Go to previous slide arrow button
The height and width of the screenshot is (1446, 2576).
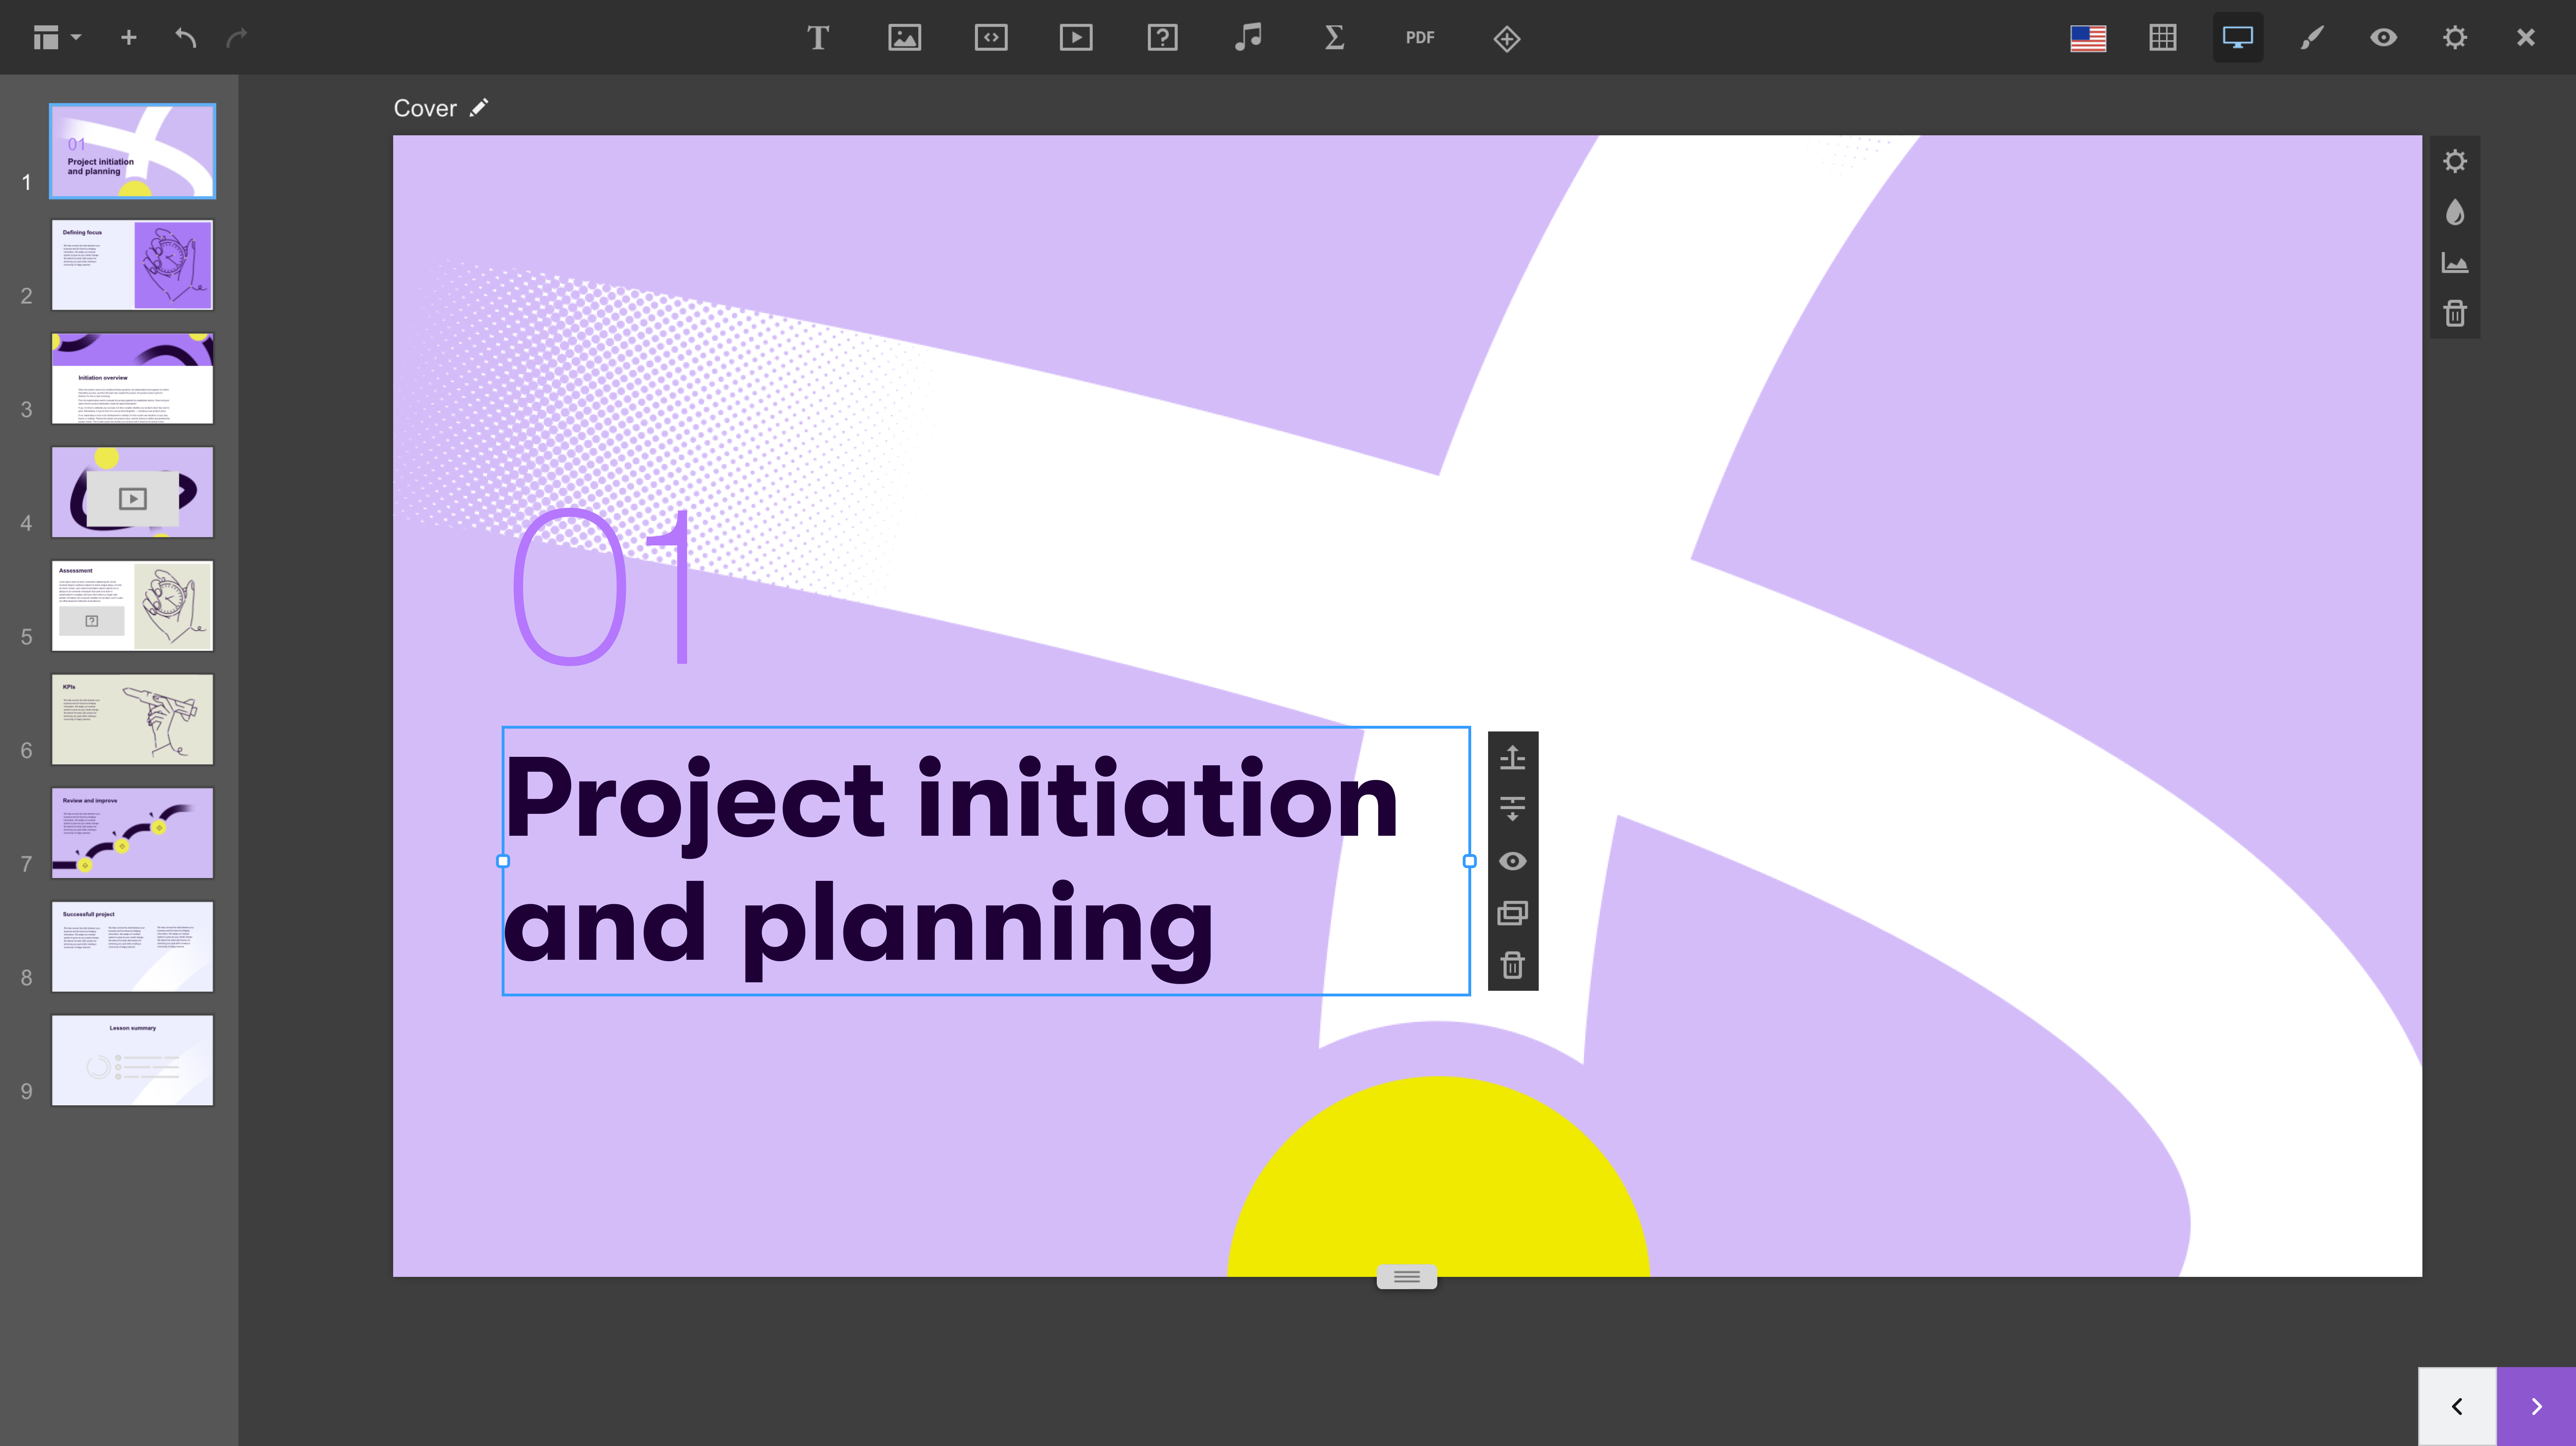pyautogui.click(x=2457, y=1407)
